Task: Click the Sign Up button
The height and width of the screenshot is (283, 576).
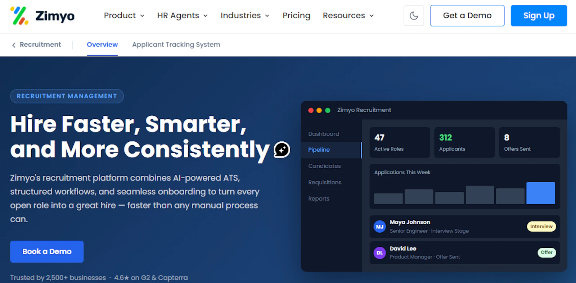Action: tap(539, 15)
